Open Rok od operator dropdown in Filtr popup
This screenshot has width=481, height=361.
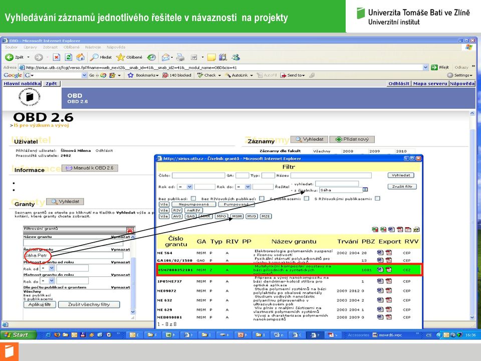(189, 187)
